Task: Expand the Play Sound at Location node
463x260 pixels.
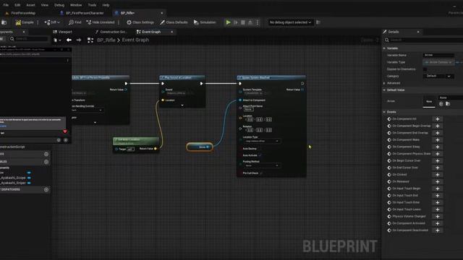Action: (182, 105)
